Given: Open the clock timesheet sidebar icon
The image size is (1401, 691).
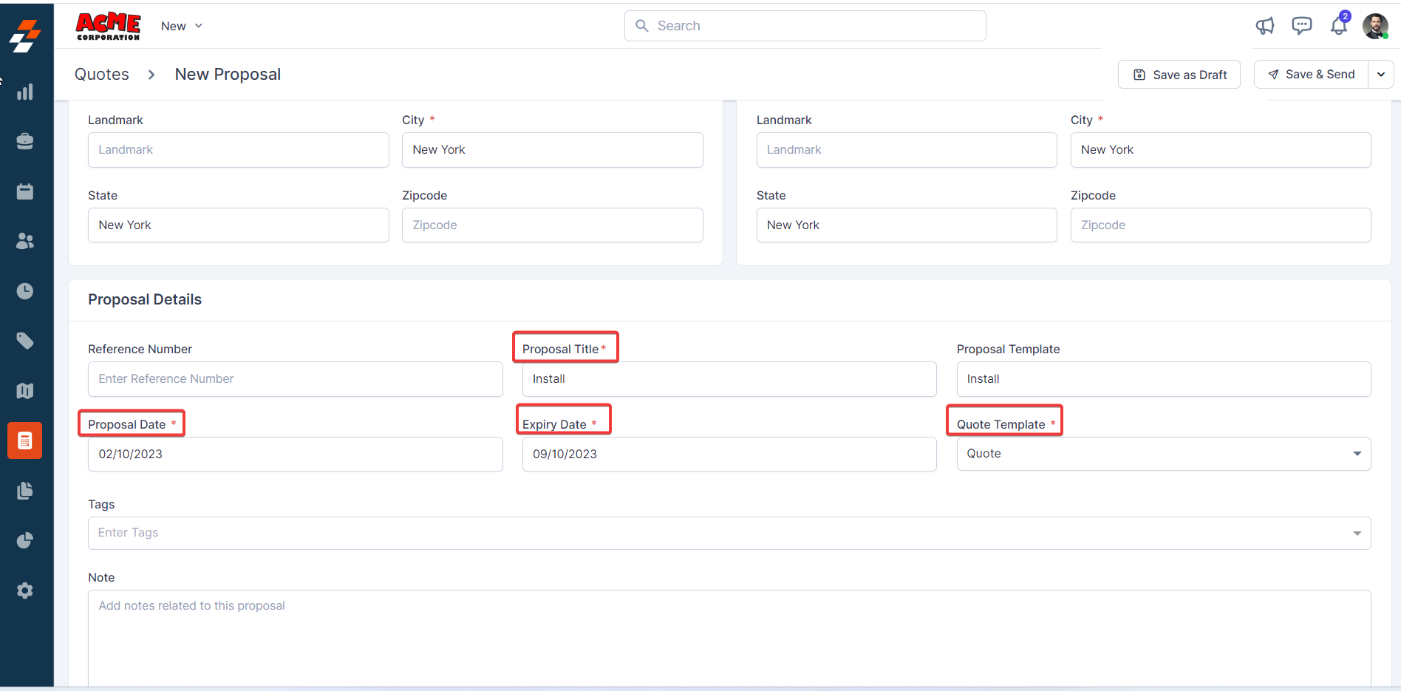Looking at the screenshot, I should tap(25, 291).
